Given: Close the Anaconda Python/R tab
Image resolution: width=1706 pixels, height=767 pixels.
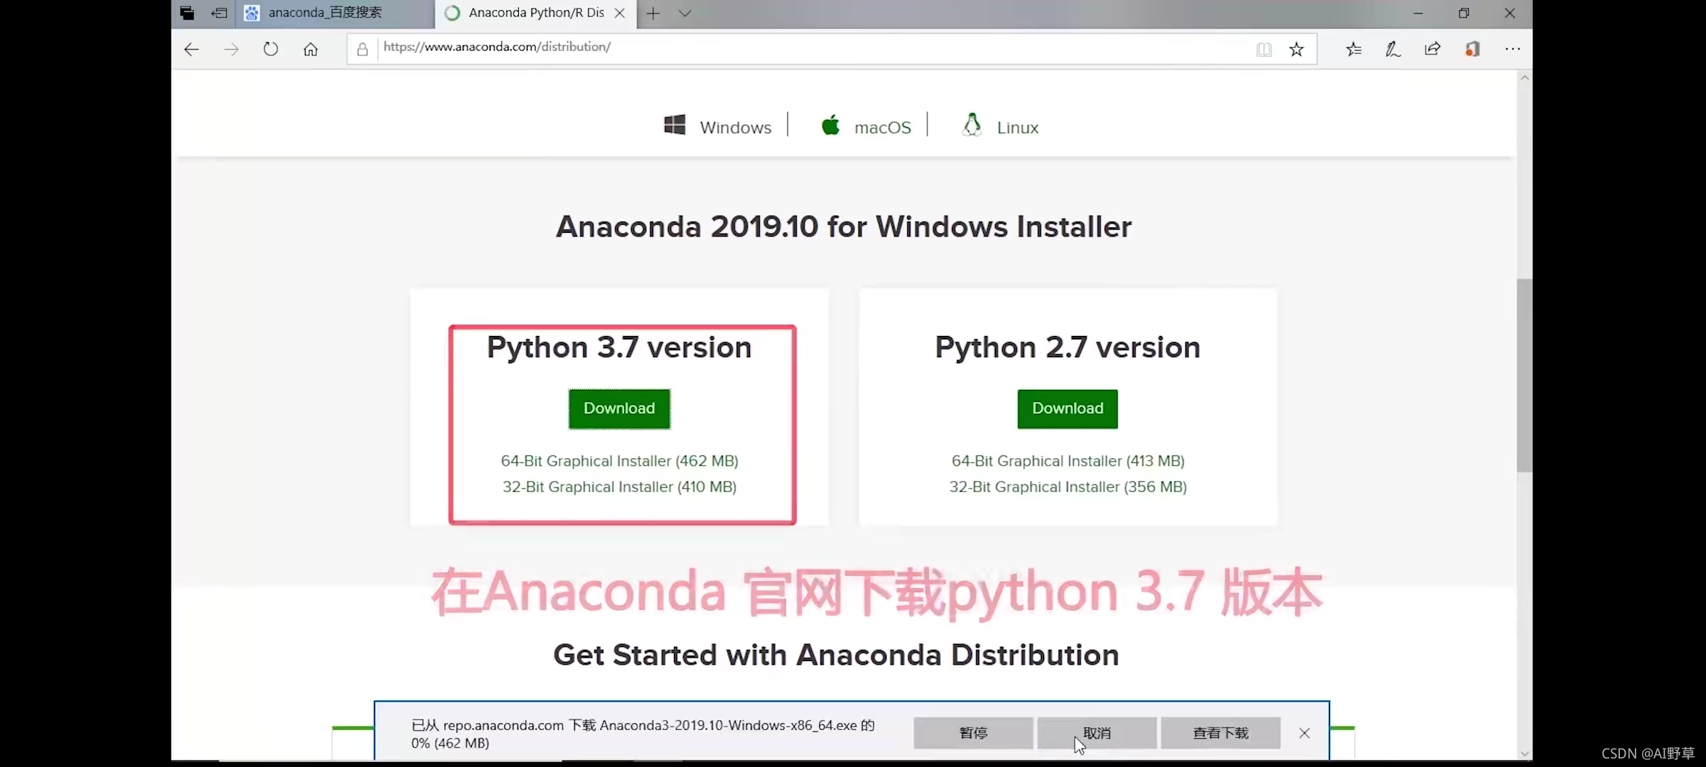Looking at the screenshot, I should [x=620, y=13].
